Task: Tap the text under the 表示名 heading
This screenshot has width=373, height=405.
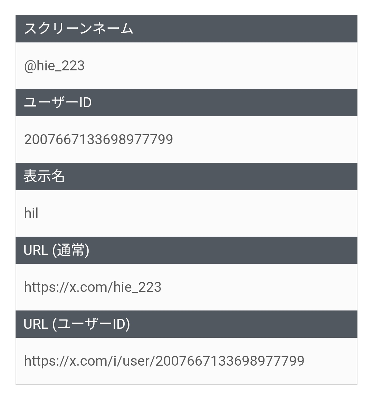Action: (x=31, y=213)
